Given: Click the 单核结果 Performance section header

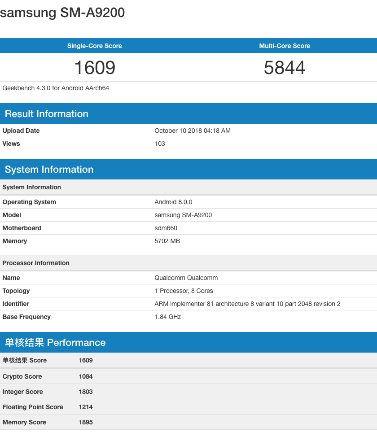Looking at the screenshot, I should tap(55, 343).
